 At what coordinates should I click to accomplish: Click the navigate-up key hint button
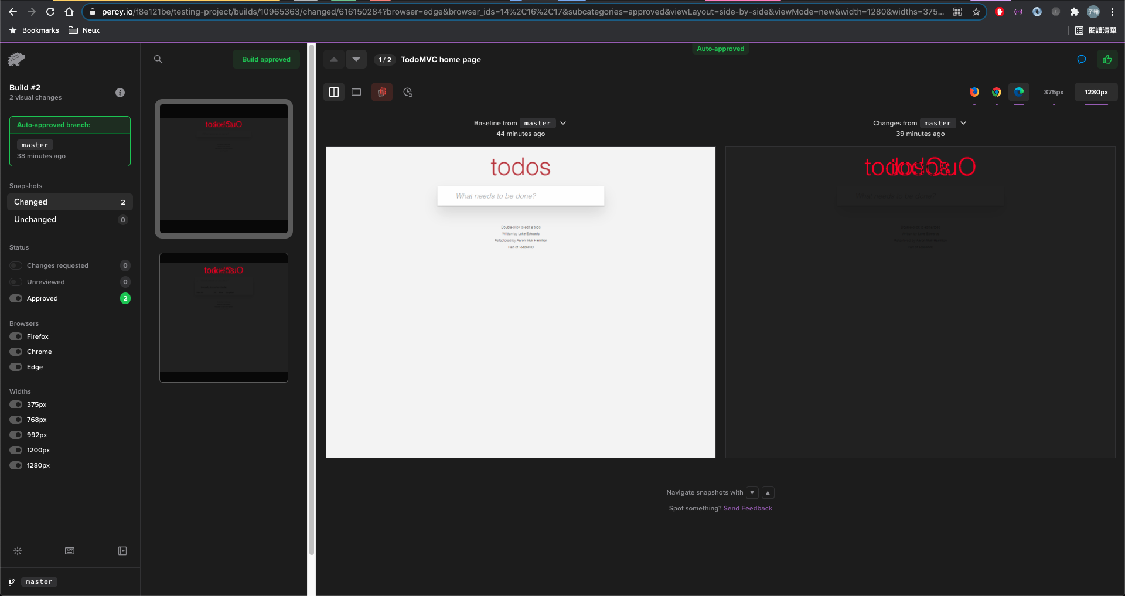click(x=768, y=493)
